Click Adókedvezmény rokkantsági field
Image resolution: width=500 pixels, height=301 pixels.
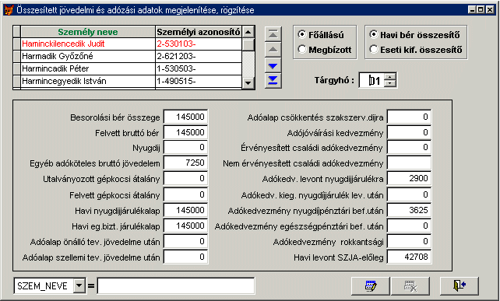[409, 241]
